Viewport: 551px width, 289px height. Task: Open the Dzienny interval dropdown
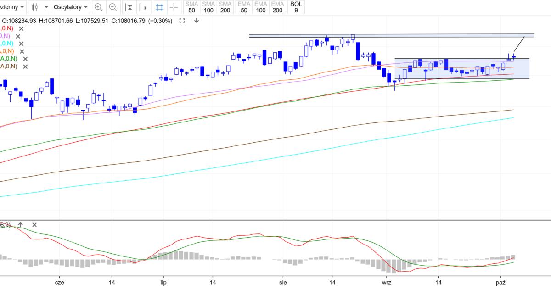(x=12, y=7)
